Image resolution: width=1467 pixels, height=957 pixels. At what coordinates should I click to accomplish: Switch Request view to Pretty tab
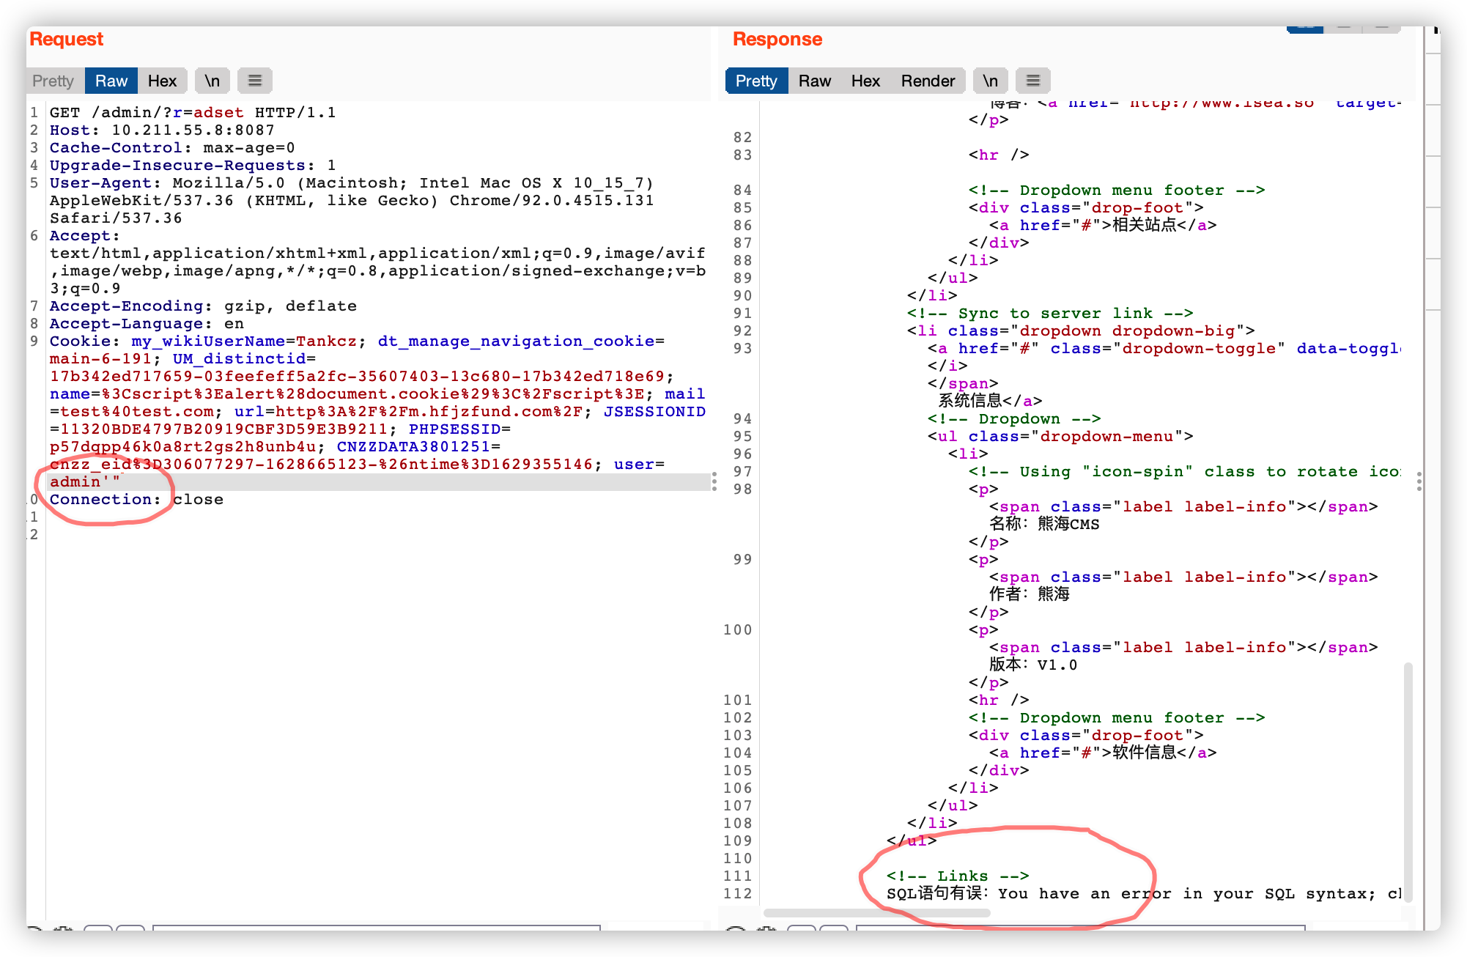[x=53, y=81]
